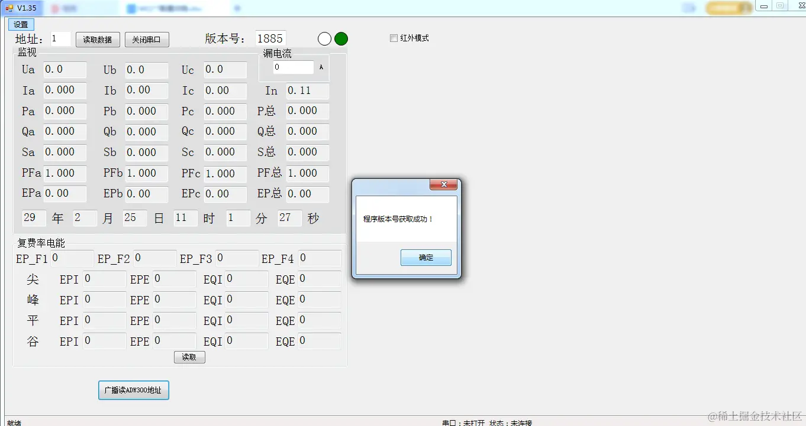Click the Sa apparent power field

[65, 152]
